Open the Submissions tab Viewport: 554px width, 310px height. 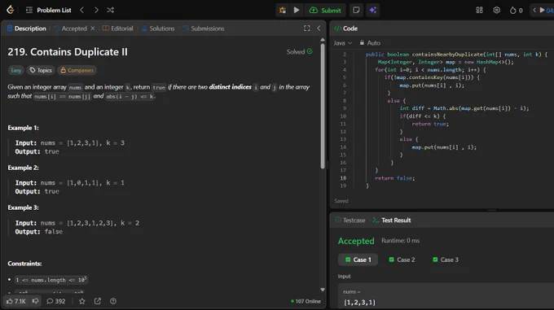(x=204, y=28)
